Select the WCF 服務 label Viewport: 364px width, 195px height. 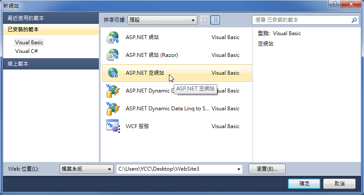tap(137, 126)
